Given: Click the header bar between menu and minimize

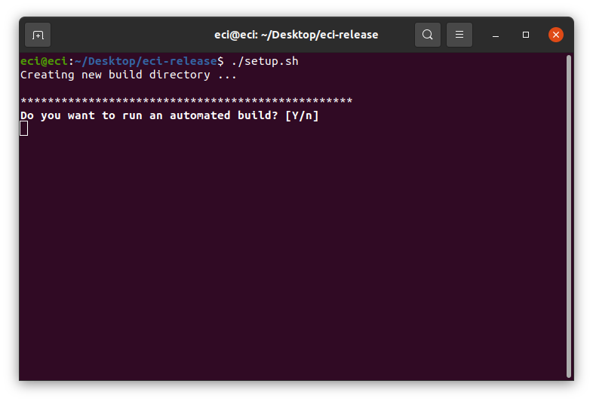Looking at the screenshot, I should click(x=479, y=35).
